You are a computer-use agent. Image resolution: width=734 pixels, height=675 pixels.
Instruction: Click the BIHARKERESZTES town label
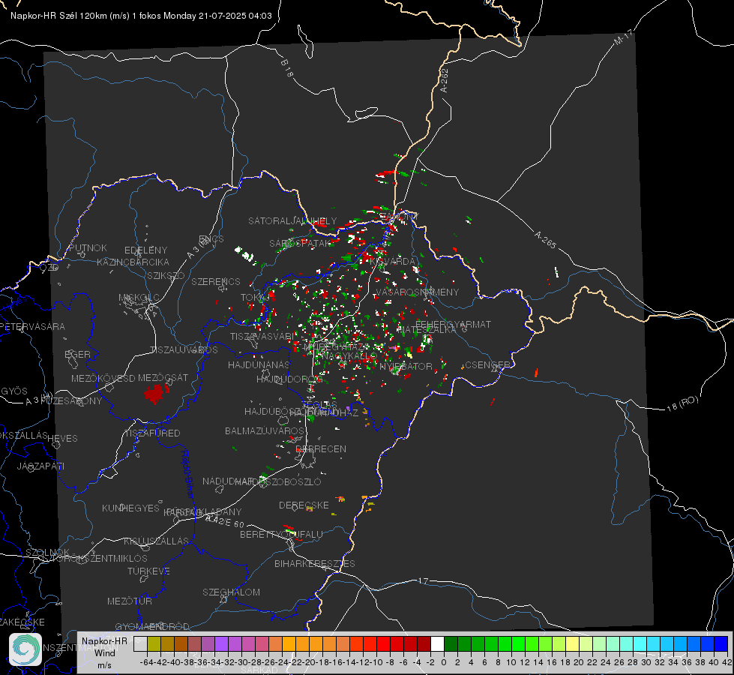315,563
